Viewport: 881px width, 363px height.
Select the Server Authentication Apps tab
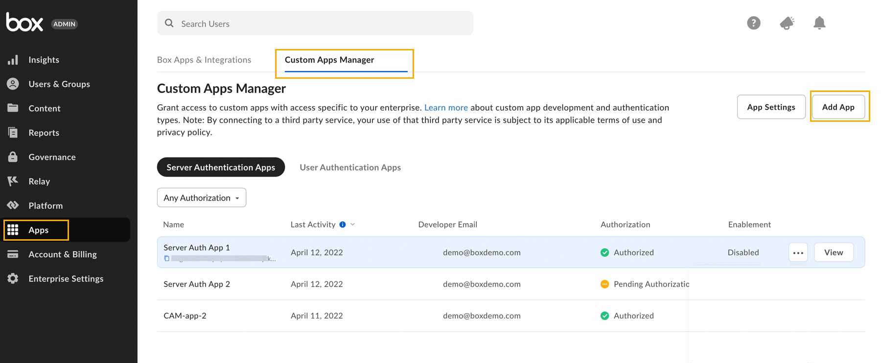pos(221,167)
